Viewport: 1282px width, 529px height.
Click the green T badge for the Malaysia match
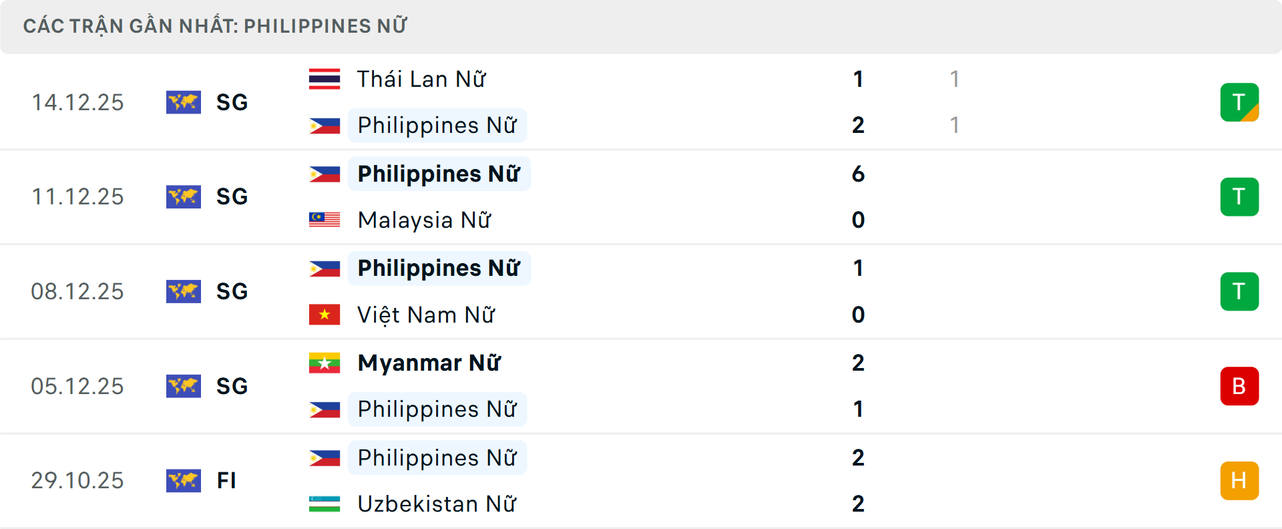1239,196
